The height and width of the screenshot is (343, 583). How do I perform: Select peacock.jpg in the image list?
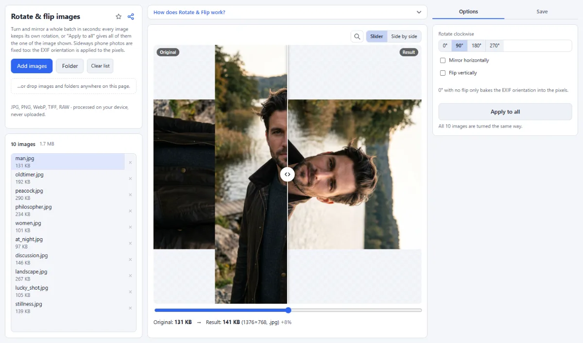(x=68, y=195)
